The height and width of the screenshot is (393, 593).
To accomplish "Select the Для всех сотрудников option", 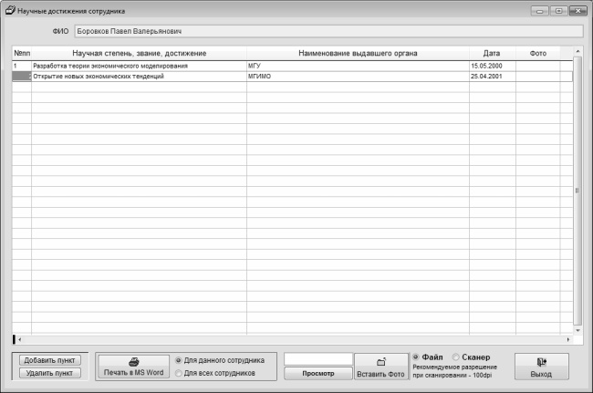I will pos(178,373).
